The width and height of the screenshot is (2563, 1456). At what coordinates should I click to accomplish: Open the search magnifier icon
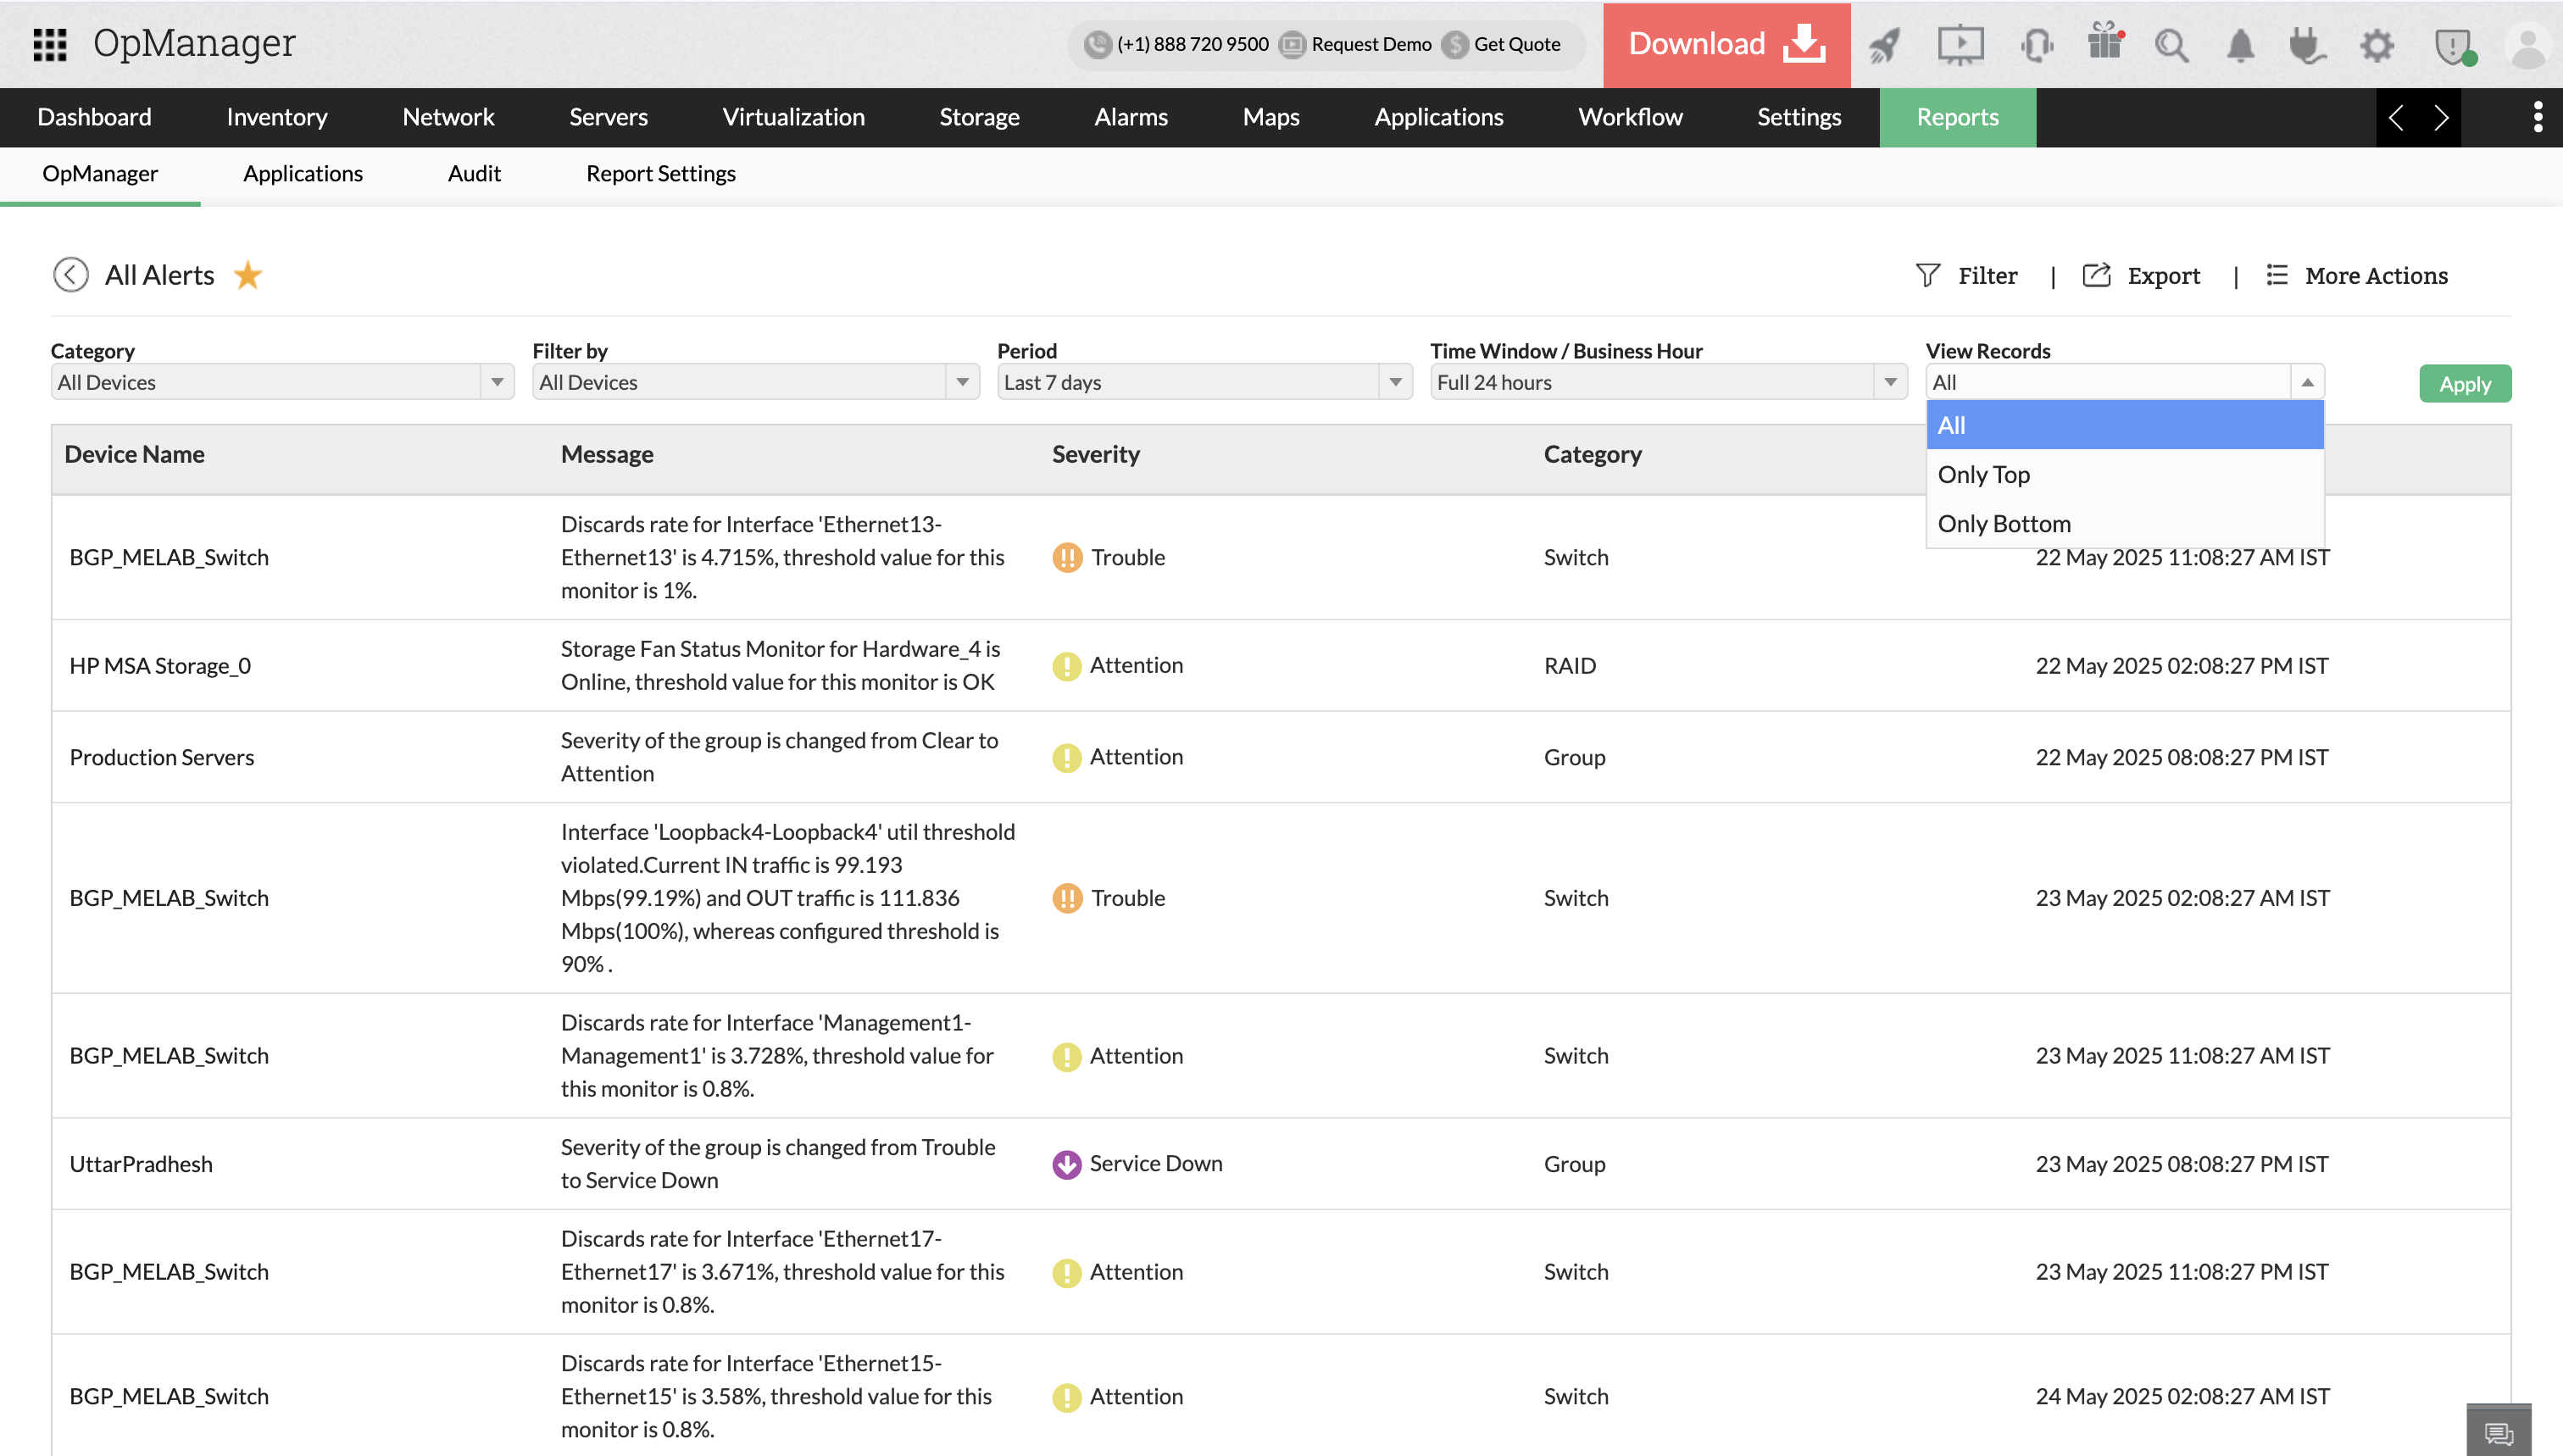coord(2171,45)
